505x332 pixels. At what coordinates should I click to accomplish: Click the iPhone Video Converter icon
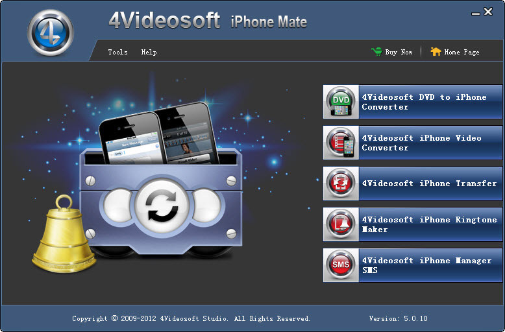click(x=341, y=143)
